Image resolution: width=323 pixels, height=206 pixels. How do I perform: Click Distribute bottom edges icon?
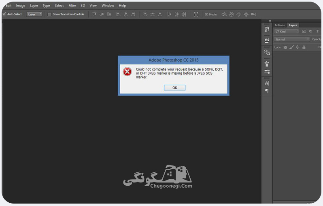tap(160, 14)
